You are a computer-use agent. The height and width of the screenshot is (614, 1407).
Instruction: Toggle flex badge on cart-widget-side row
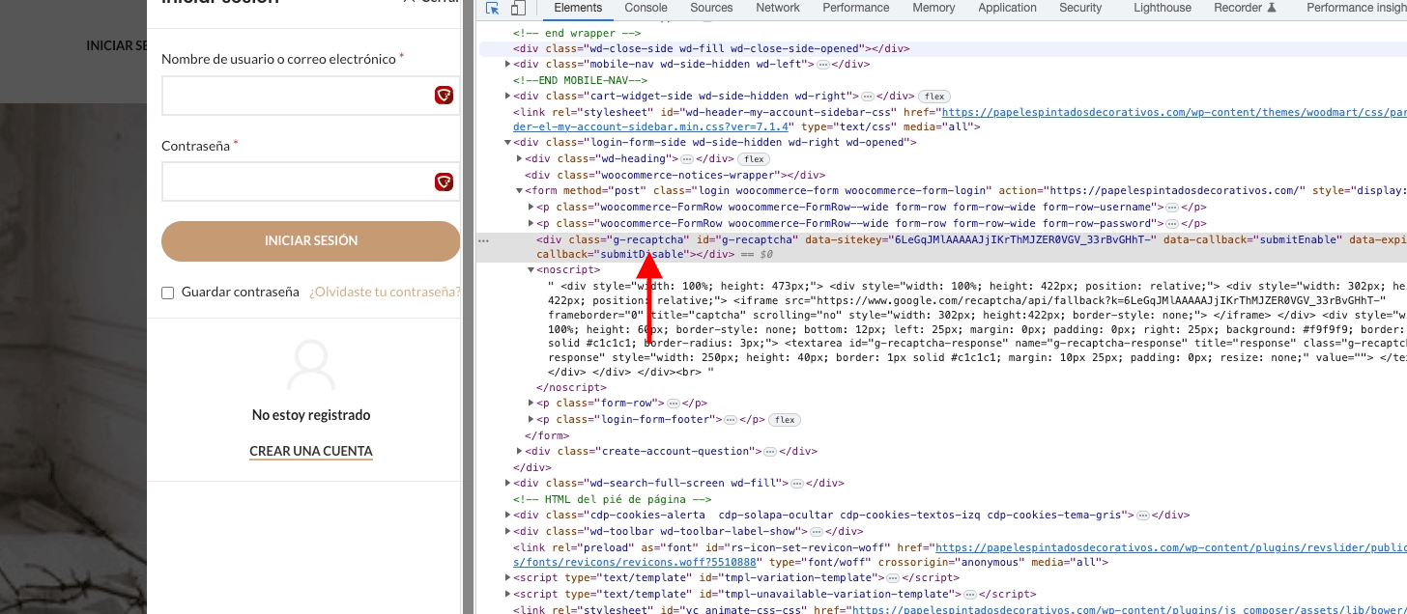933,97
